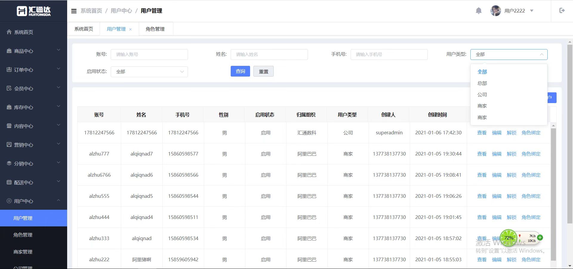
Task: Click the icon beside 营销中心
Action: coord(9,144)
